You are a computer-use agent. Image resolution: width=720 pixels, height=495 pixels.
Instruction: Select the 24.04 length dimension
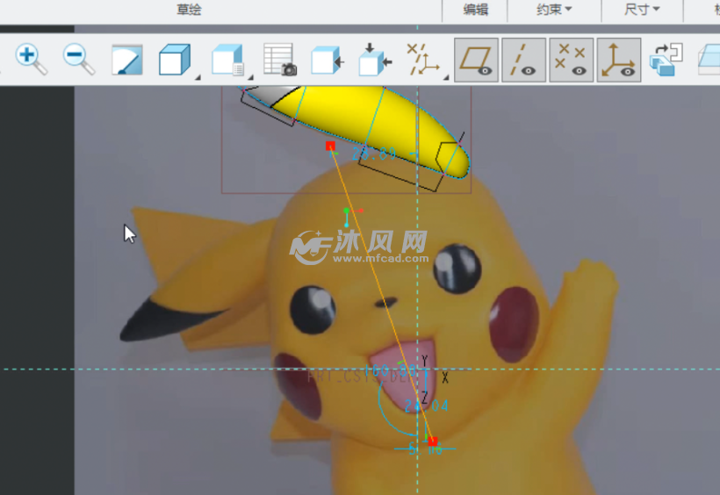[x=426, y=406]
